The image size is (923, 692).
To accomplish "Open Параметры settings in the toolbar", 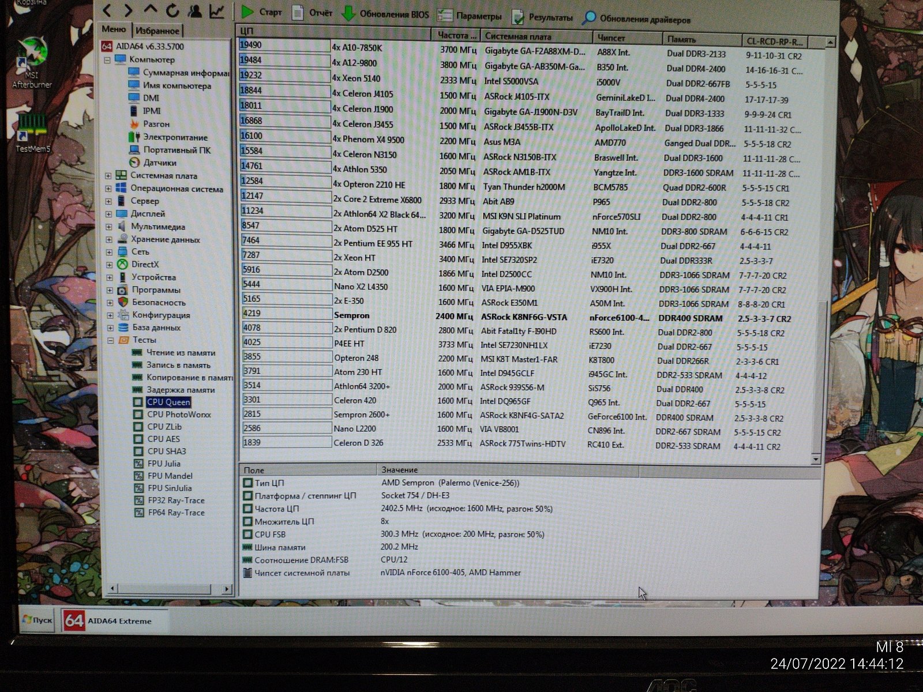I will [x=470, y=16].
